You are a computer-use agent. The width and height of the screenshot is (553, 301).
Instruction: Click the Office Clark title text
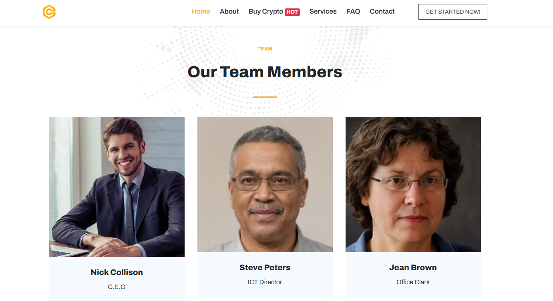pyautogui.click(x=413, y=282)
